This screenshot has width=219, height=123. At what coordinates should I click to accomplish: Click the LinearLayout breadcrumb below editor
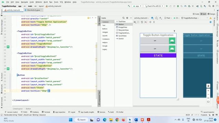(17, 109)
